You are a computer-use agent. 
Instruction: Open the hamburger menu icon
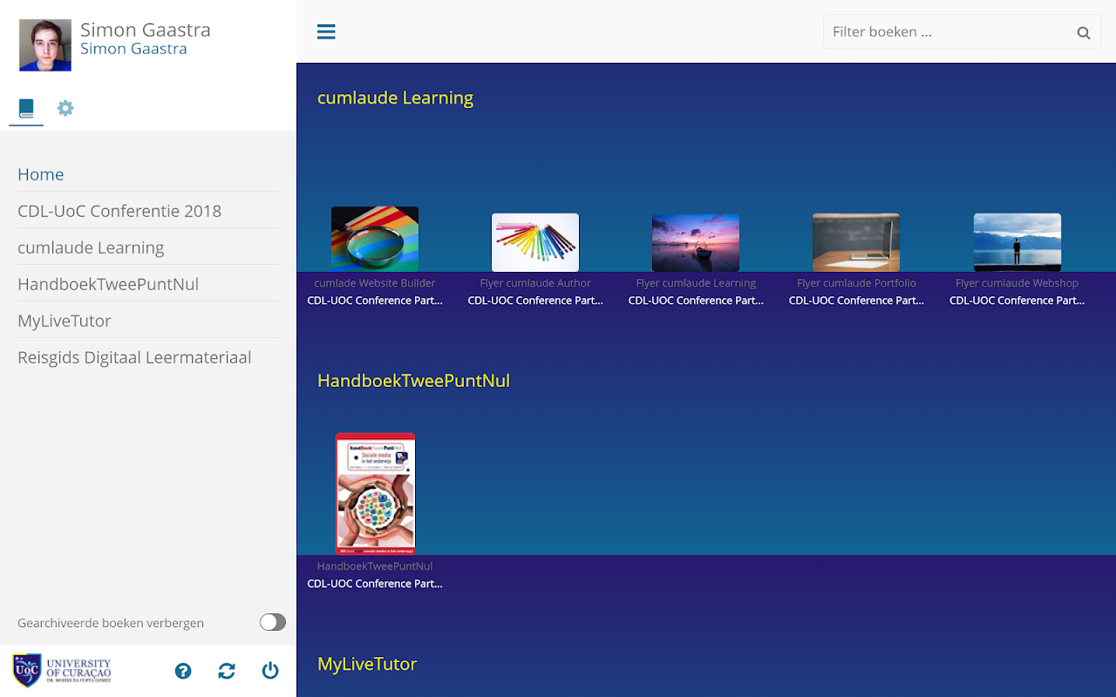tap(326, 32)
